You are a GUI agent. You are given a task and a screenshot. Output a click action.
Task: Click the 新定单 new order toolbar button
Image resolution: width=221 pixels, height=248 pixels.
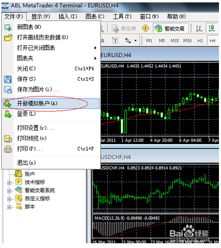pos(124,29)
